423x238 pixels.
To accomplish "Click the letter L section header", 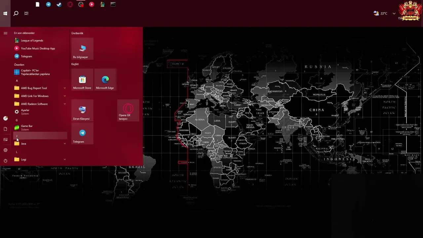I will tap(40, 152).
